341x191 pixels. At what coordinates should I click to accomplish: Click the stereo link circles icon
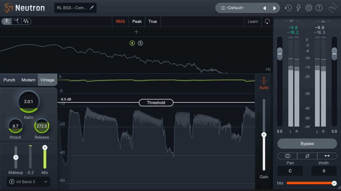[287, 156]
